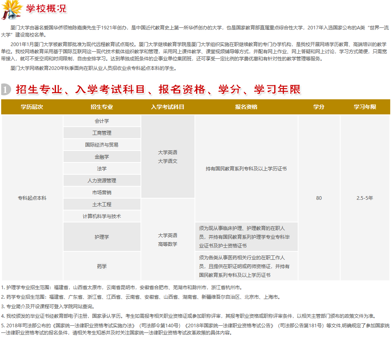Select the 工商管理 major cell
Image resolution: width=391 pixels, height=338 pixels.
(x=102, y=133)
